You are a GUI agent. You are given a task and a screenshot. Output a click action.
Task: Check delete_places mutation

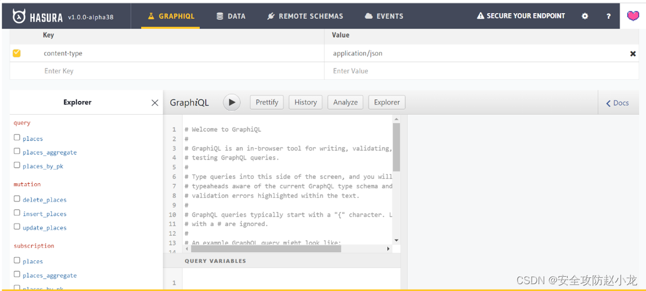coord(17,199)
